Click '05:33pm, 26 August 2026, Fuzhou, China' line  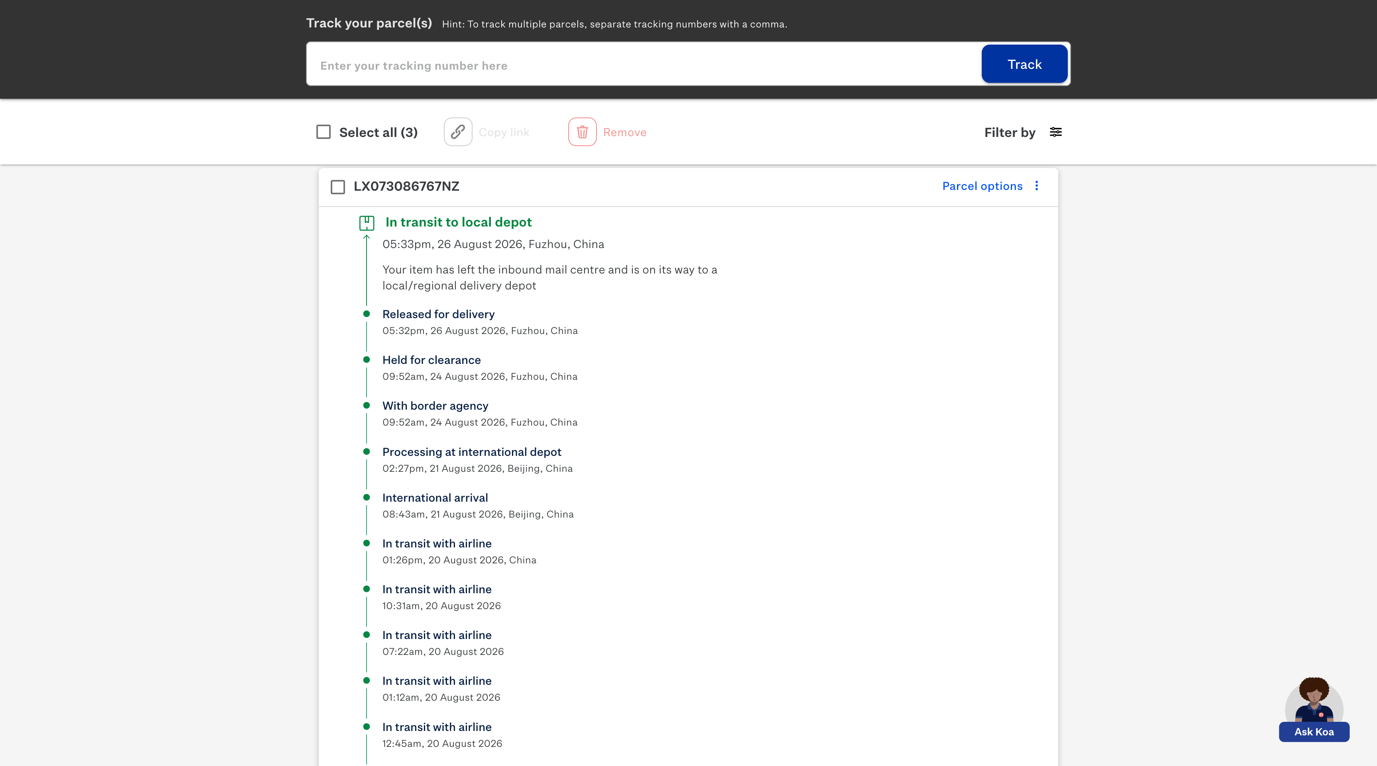(493, 244)
